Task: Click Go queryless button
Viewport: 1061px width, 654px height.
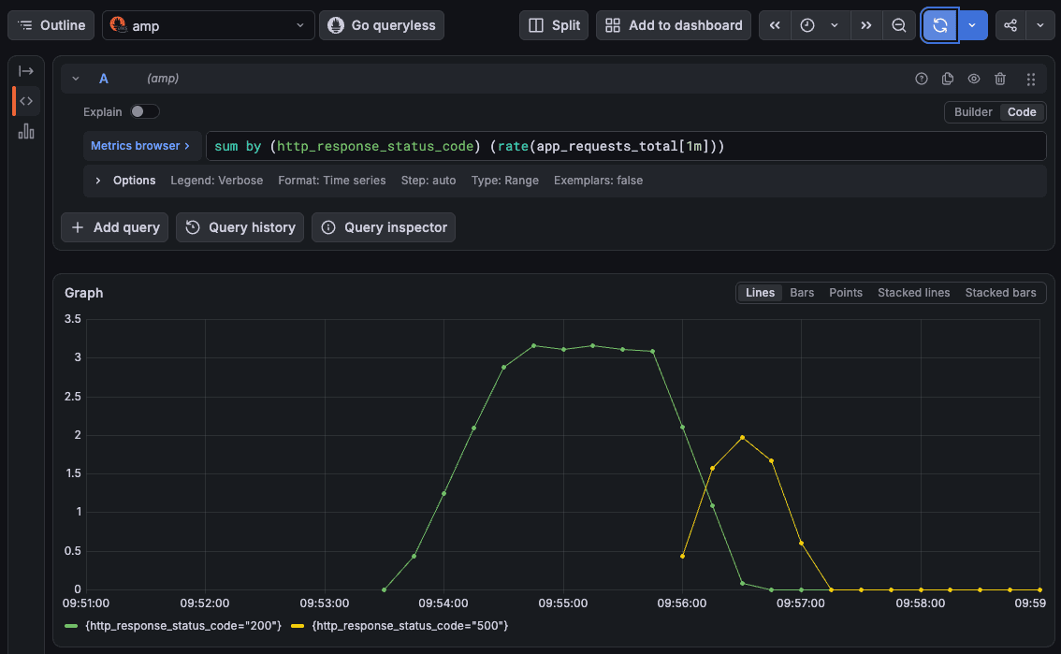Action: (x=382, y=25)
